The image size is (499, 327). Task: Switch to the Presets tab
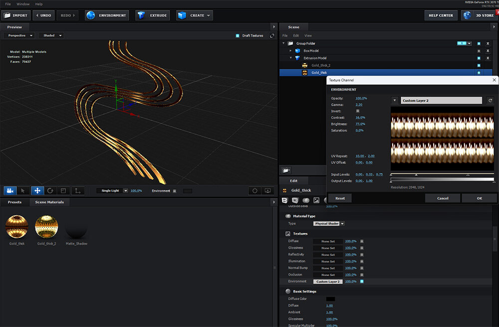[14, 202]
